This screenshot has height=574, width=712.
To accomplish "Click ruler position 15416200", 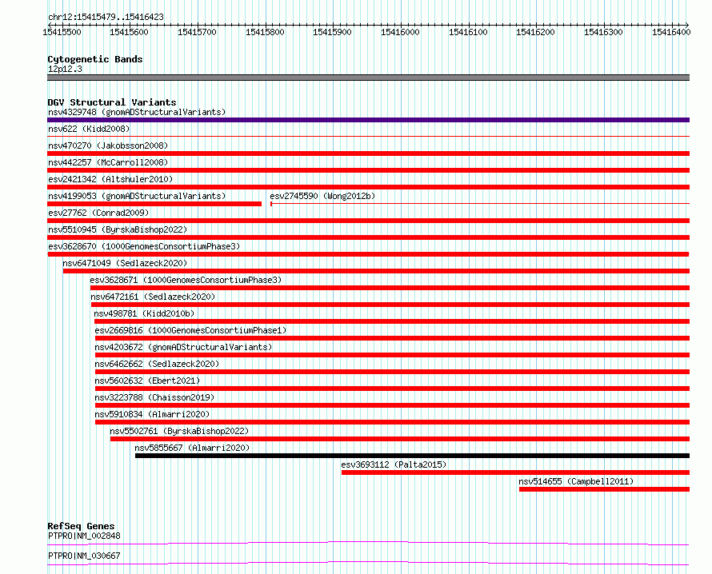I will [x=536, y=32].
